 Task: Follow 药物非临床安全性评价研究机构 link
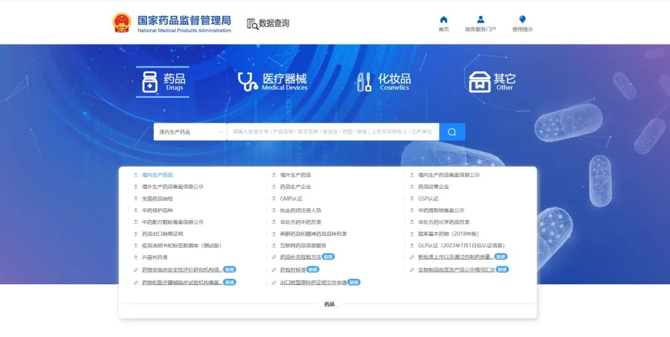182,270
